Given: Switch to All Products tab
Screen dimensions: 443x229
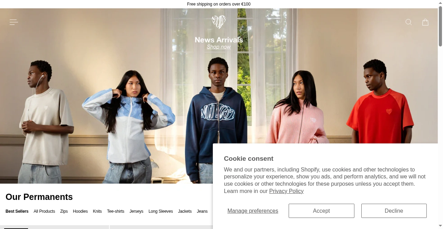Looking at the screenshot, I should pos(44,211).
